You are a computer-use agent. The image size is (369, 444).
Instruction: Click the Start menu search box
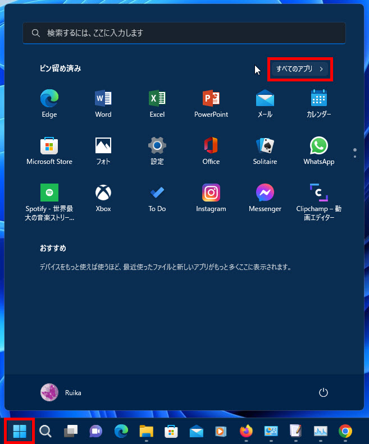coord(184,33)
